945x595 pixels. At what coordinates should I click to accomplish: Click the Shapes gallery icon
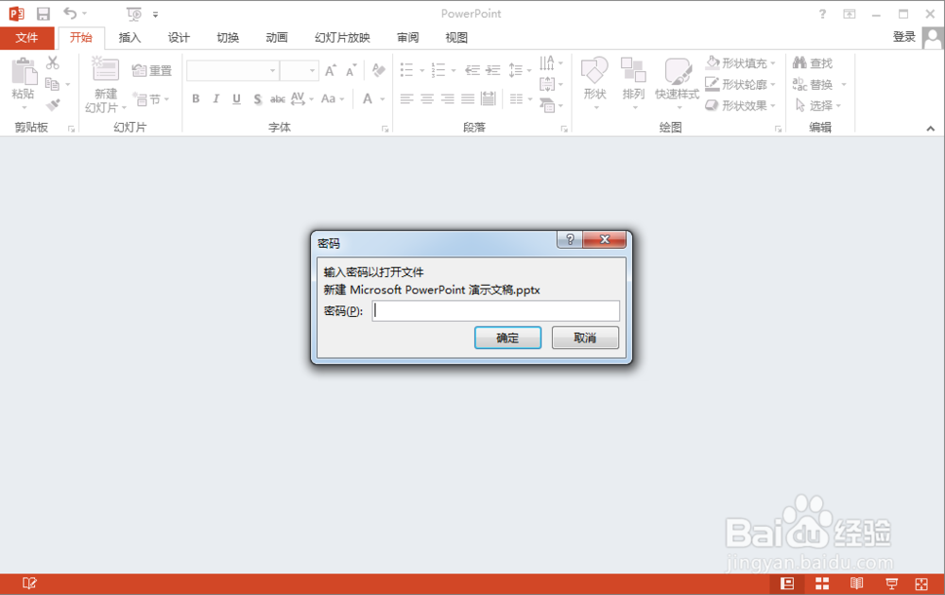click(x=594, y=71)
